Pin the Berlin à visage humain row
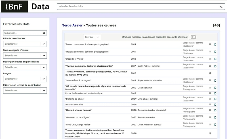The height and width of the screenshot is (139, 227). coord(210,110)
